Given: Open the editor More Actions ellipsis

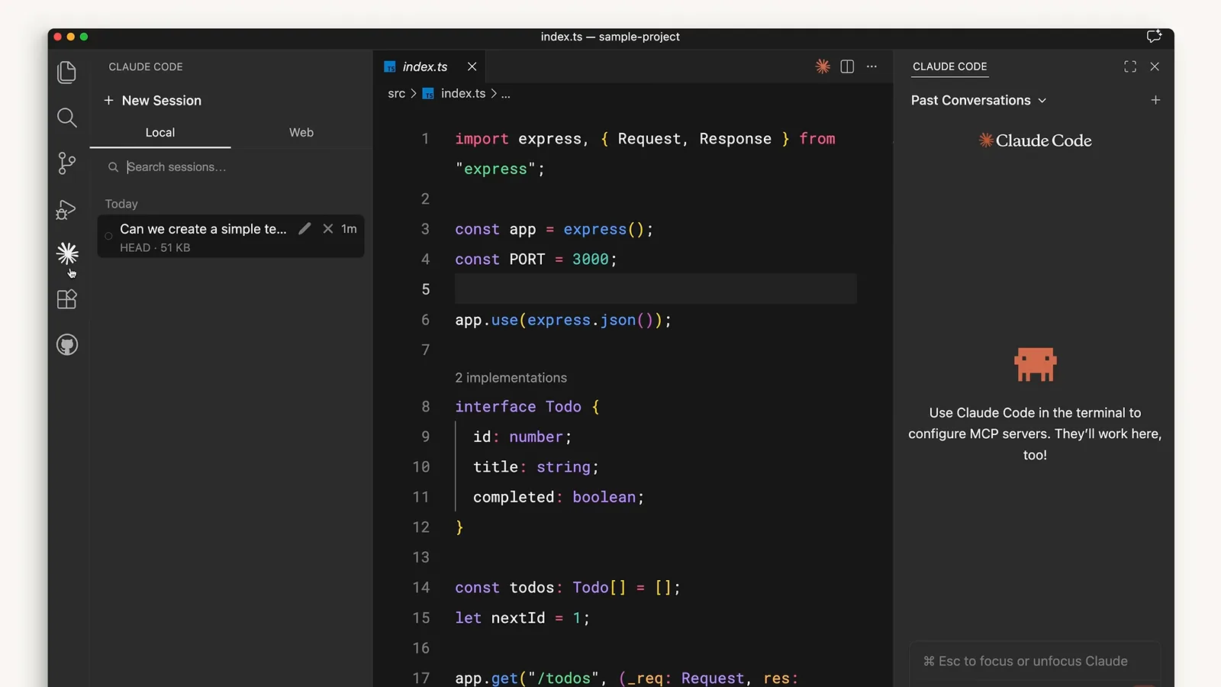Looking at the screenshot, I should pos(871,66).
